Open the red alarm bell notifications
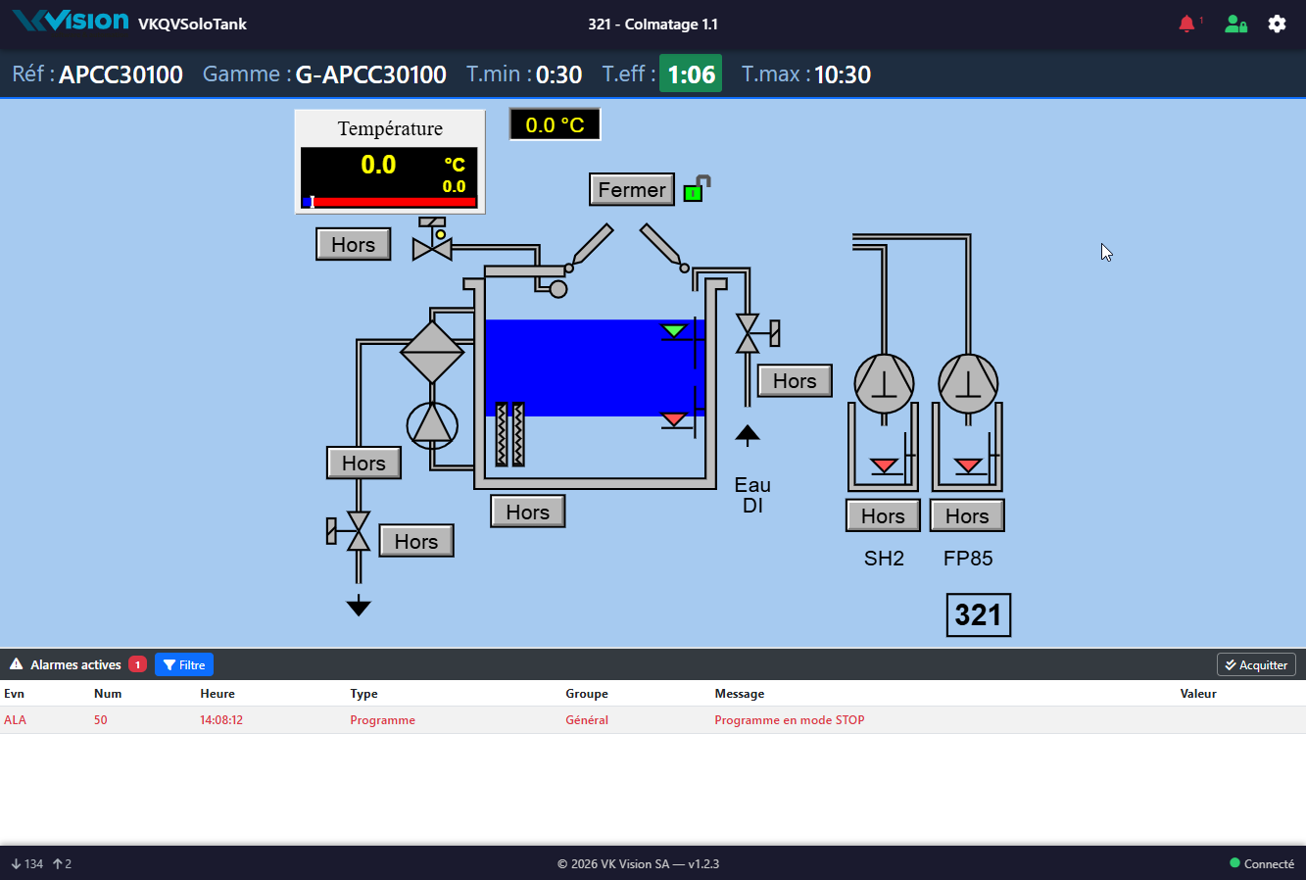The height and width of the screenshot is (880, 1306). pyautogui.click(x=1186, y=24)
